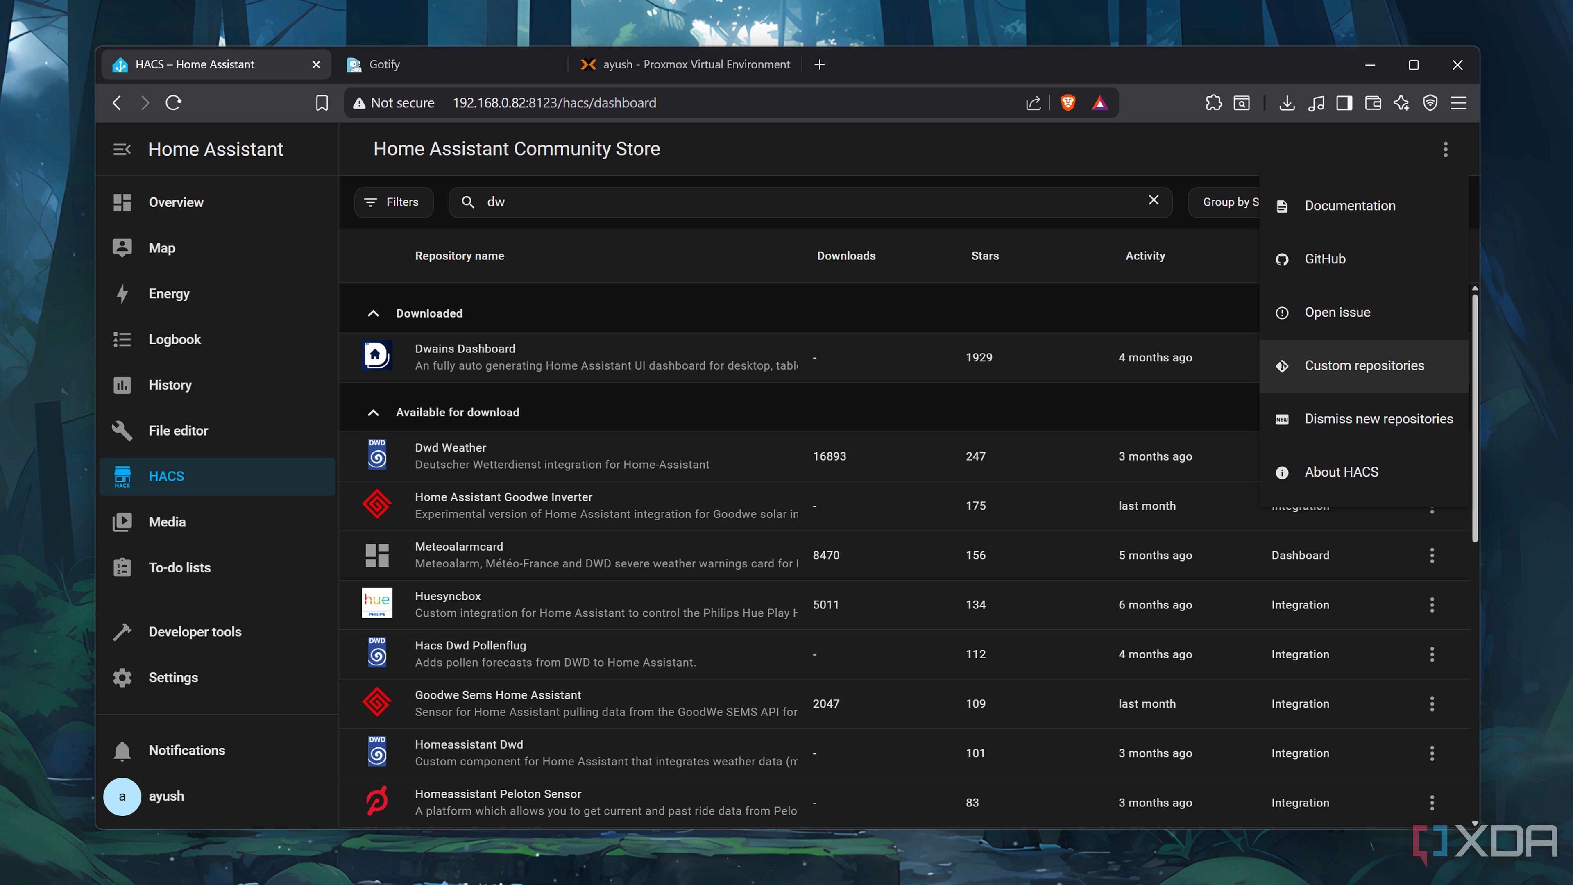Select Custom repositories menu entry
1573x885 pixels.
1364,366
